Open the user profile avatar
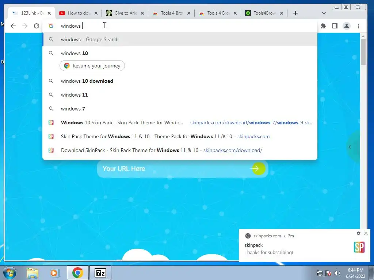The width and height of the screenshot is (374, 280). click(347, 26)
